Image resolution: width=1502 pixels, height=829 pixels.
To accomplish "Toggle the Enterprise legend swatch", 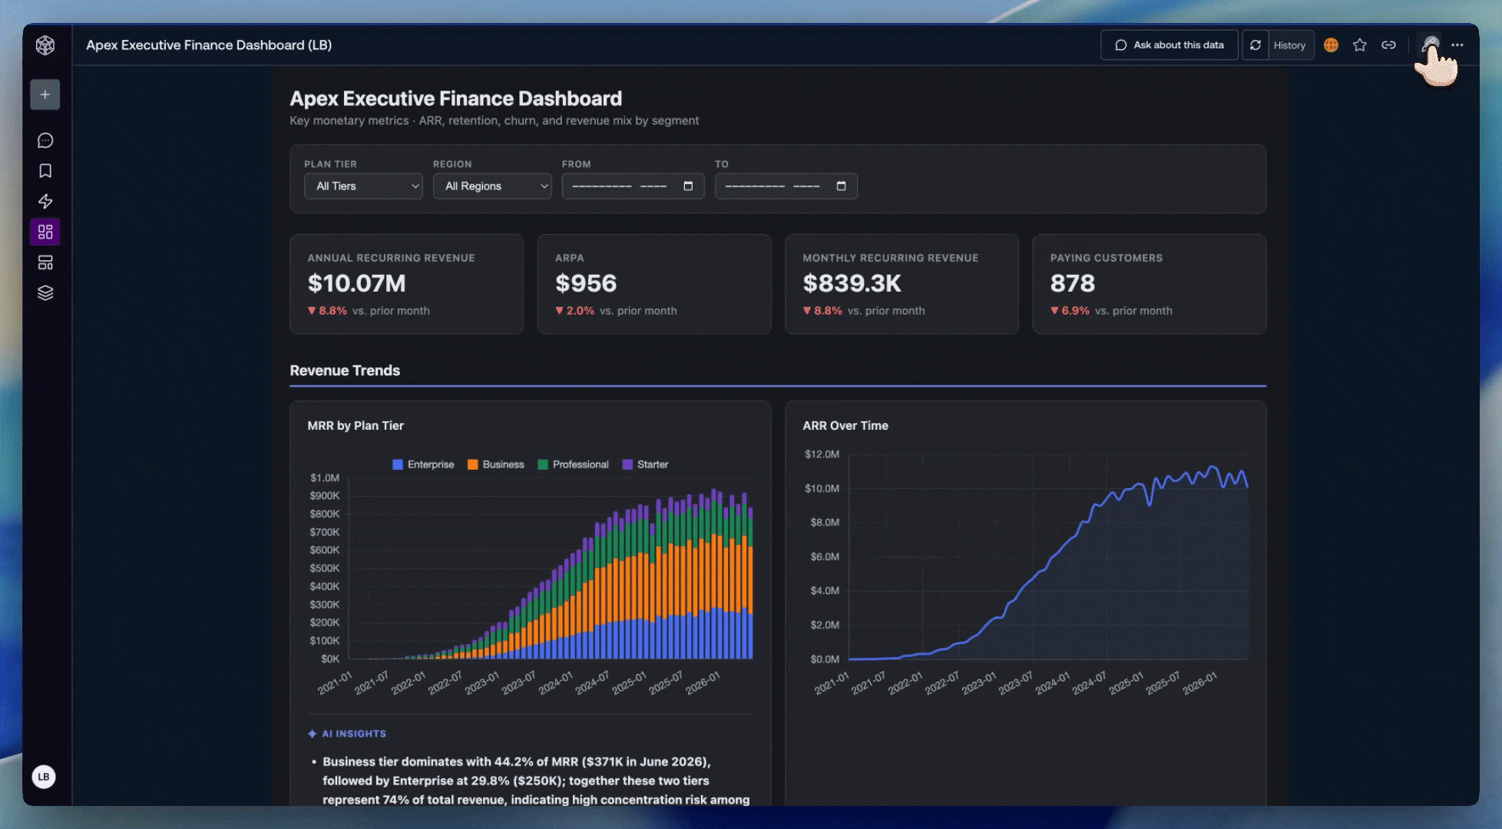I will click(398, 464).
